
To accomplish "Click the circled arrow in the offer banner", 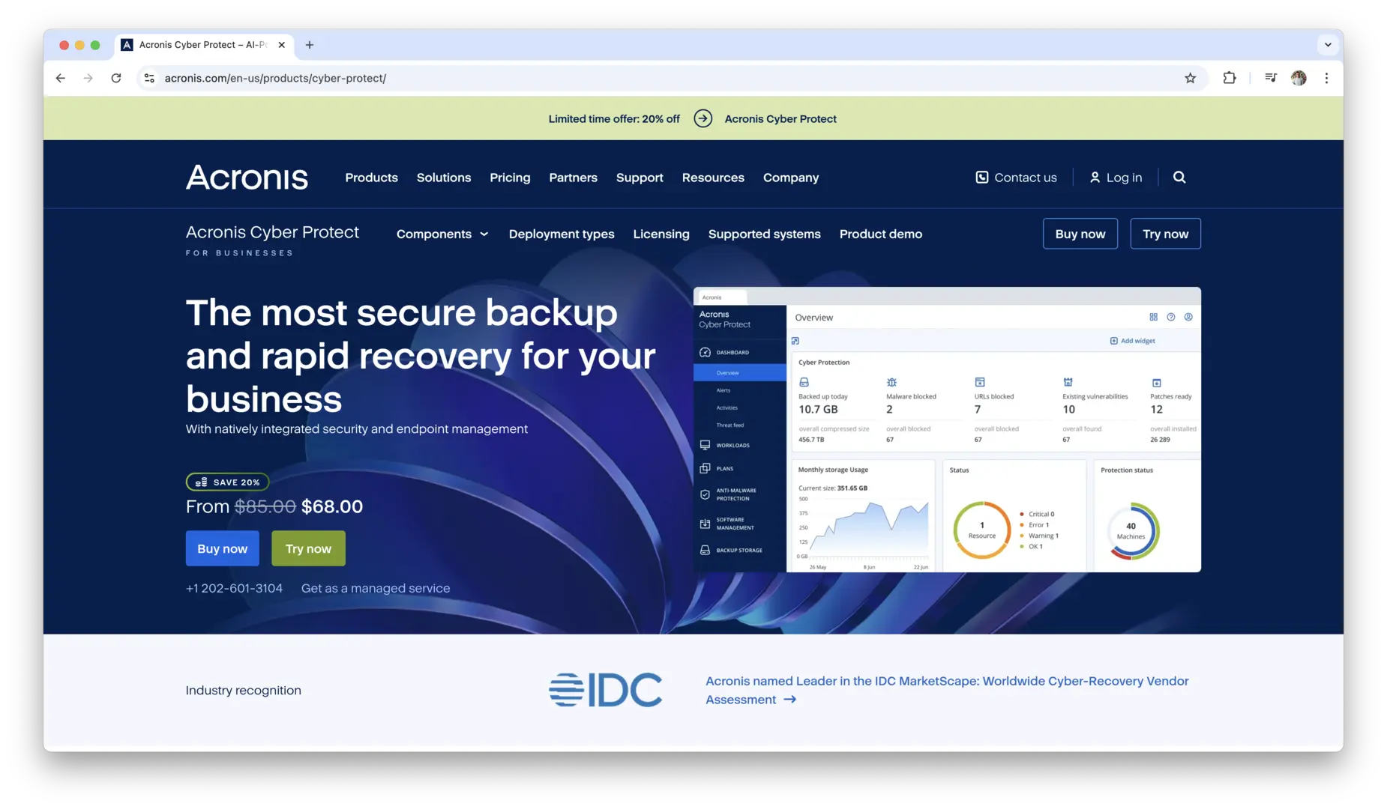I will (702, 118).
